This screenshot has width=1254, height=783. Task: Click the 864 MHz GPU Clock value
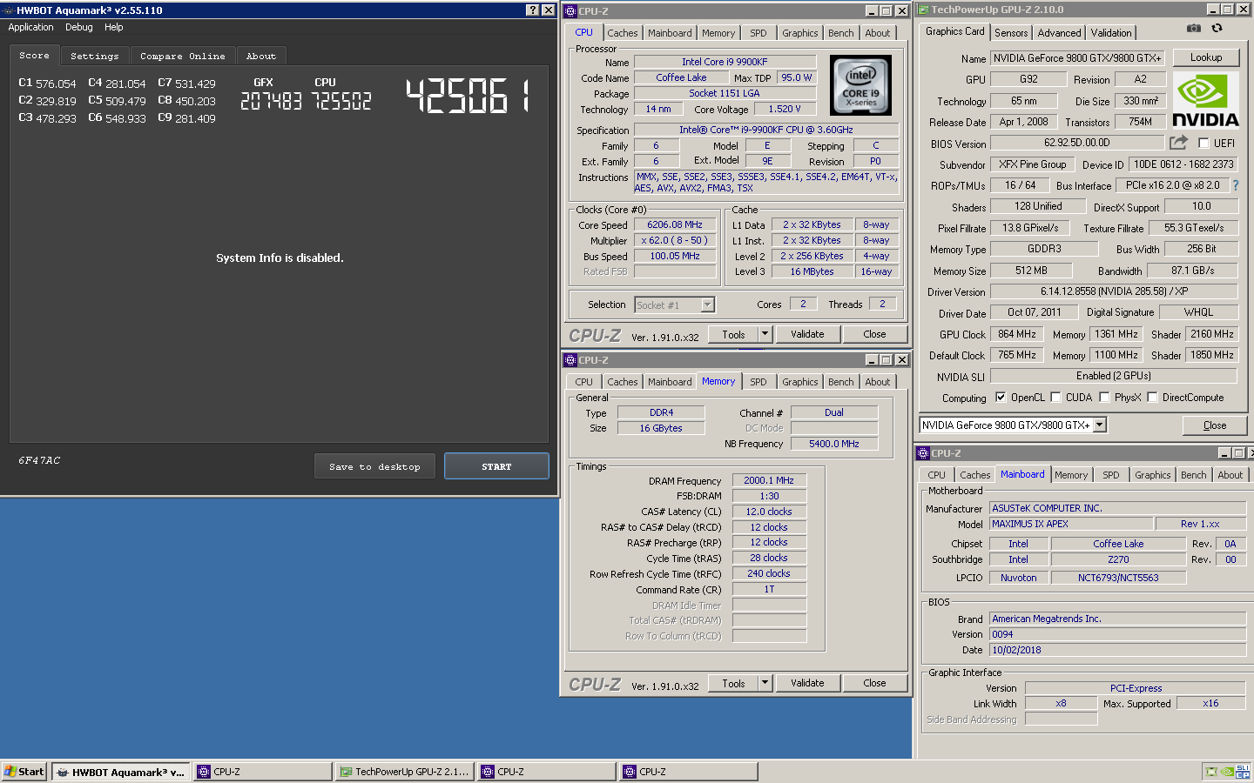[1017, 334]
